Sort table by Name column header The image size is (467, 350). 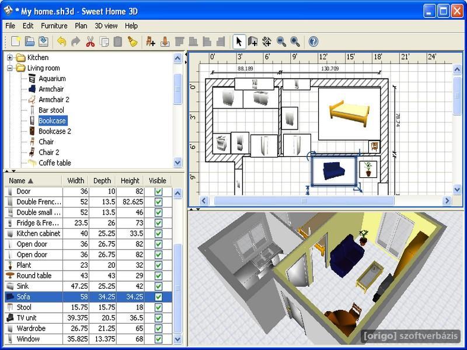pos(33,181)
